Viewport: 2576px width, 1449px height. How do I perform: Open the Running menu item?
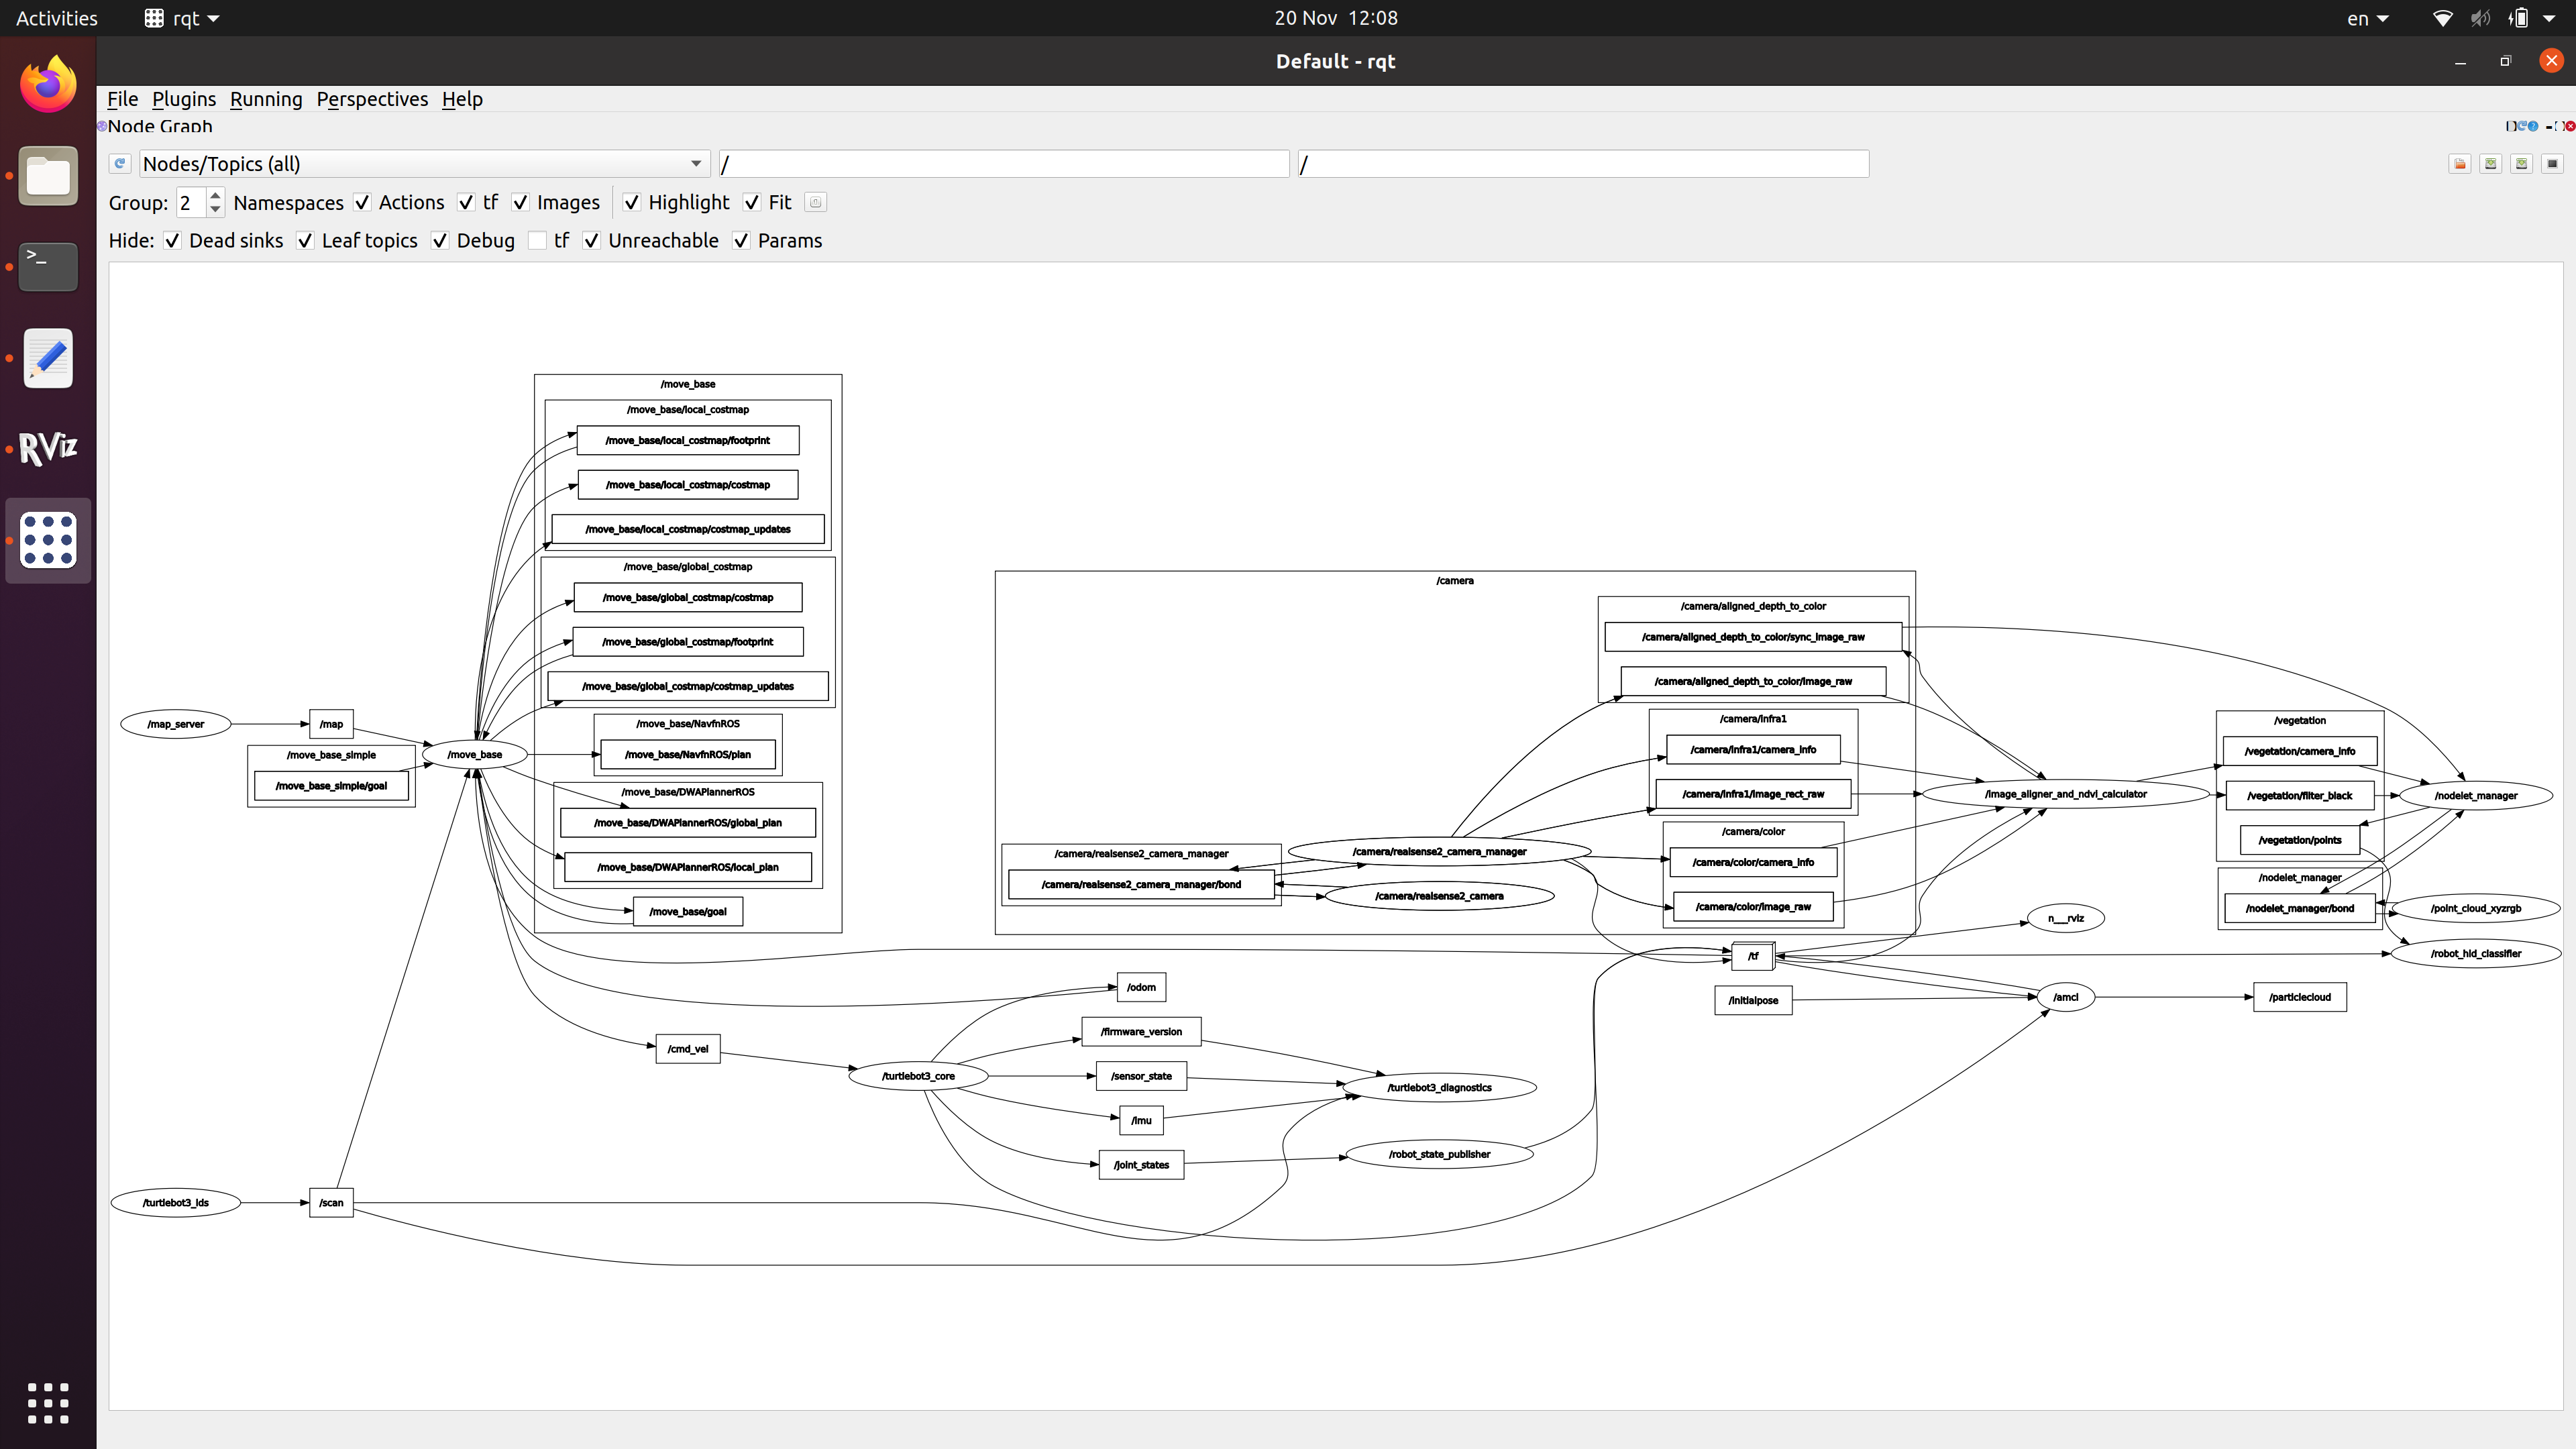pyautogui.click(x=266, y=97)
